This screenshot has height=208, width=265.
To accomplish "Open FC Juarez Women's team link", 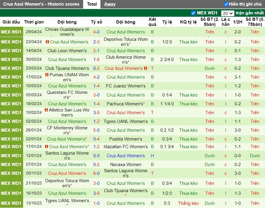I will pos(126,86).
